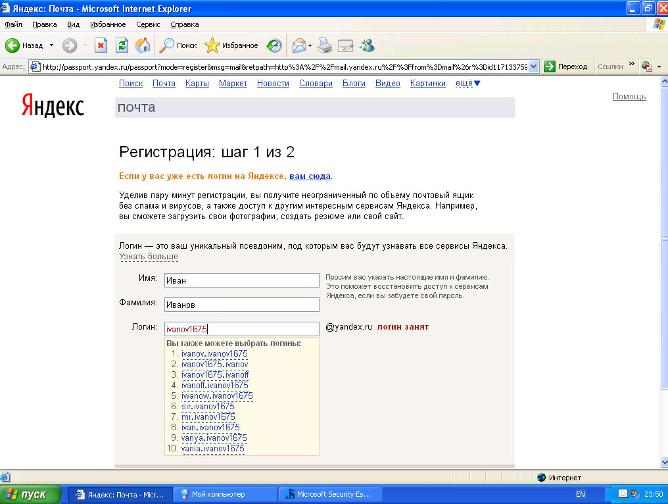
Task: Choose suggested login ivan.ivanov1675
Action: [x=210, y=427]
